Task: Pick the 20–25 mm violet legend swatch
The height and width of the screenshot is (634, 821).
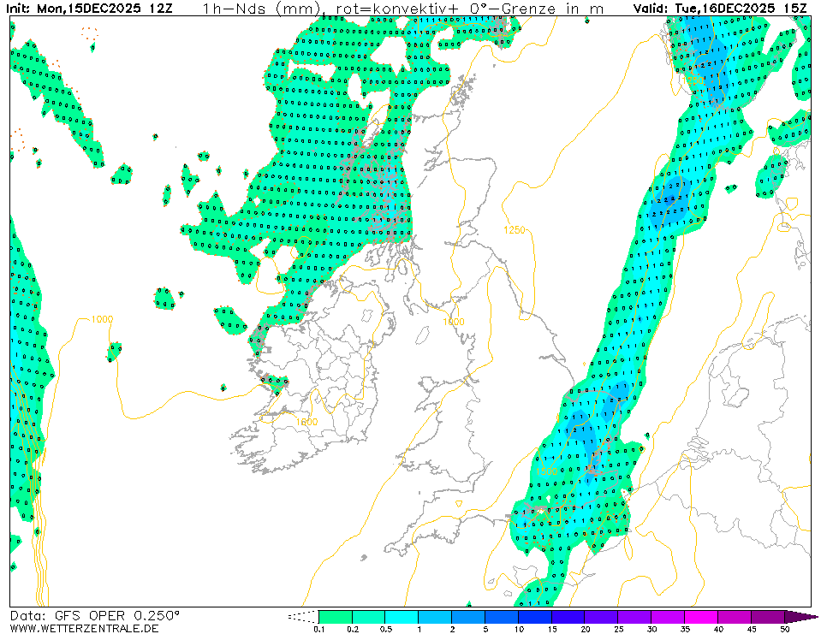Action: [601, 616]
